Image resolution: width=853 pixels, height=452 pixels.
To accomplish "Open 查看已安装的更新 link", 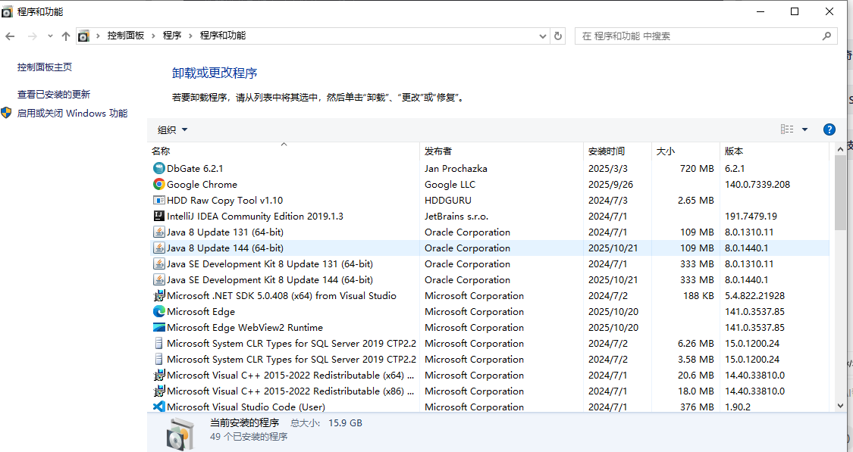I will click(54, 95).
